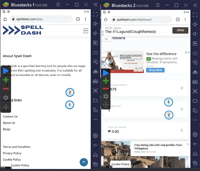Collapse Bluestacks 2 sidebar with double chevron
The width and height of the screenshot is (200, 171).
195,5
